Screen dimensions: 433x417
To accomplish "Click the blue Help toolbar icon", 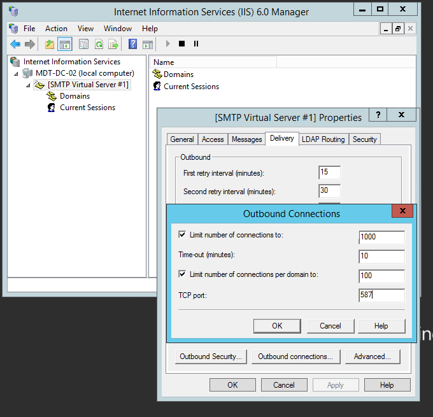I will click(x=133, y=44).
